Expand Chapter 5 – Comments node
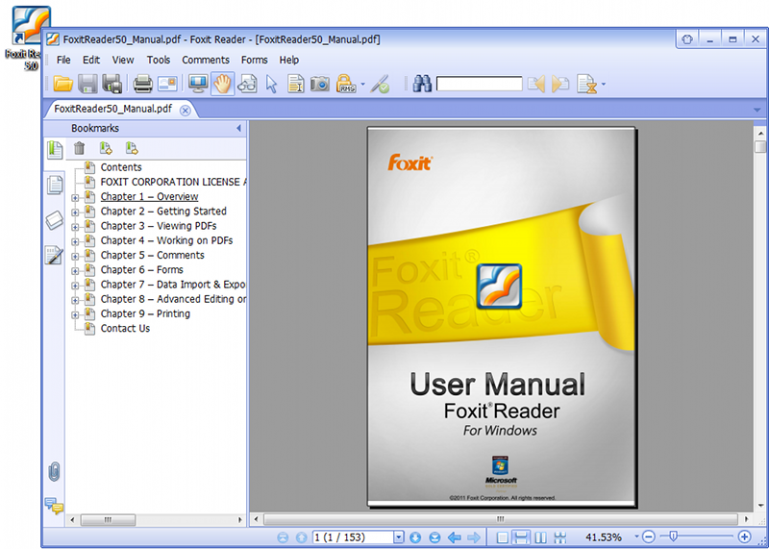This screenshot has width=769, height=549. pos(75,257)
